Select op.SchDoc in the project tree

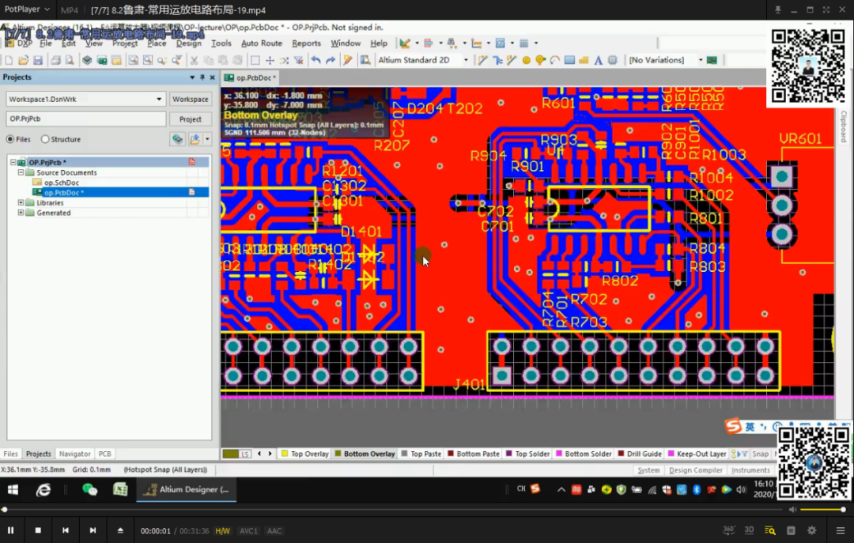(62, 183)
